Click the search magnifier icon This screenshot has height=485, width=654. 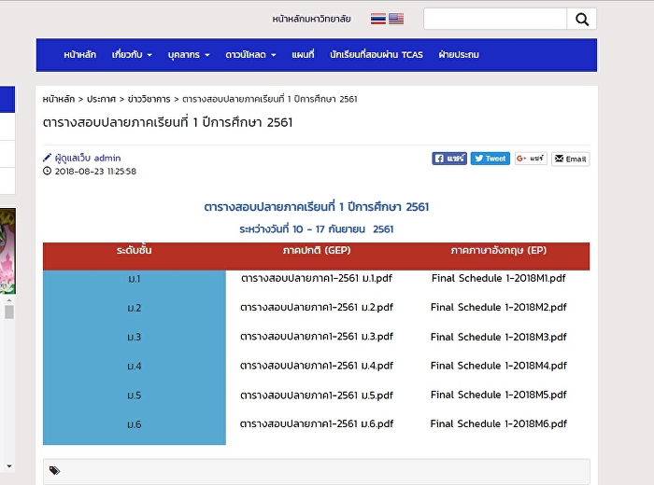click(x=581, y=19)
